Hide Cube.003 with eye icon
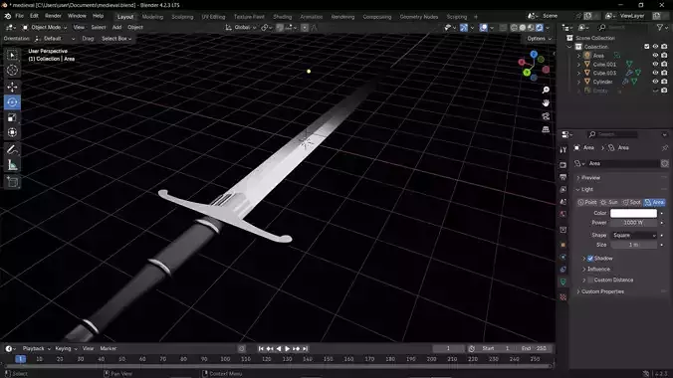The image size is (673, 378). 655,73
